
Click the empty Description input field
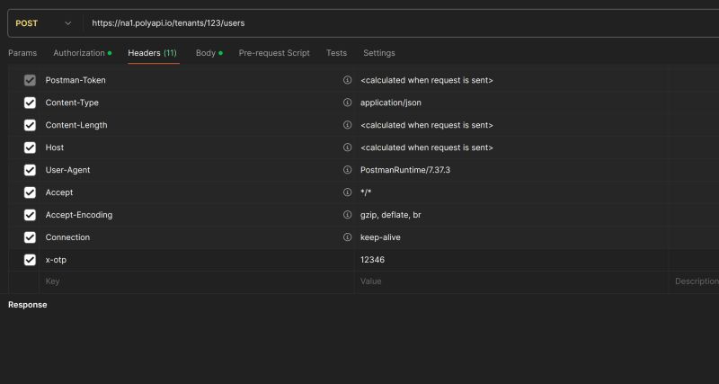(x=695, y=281)
